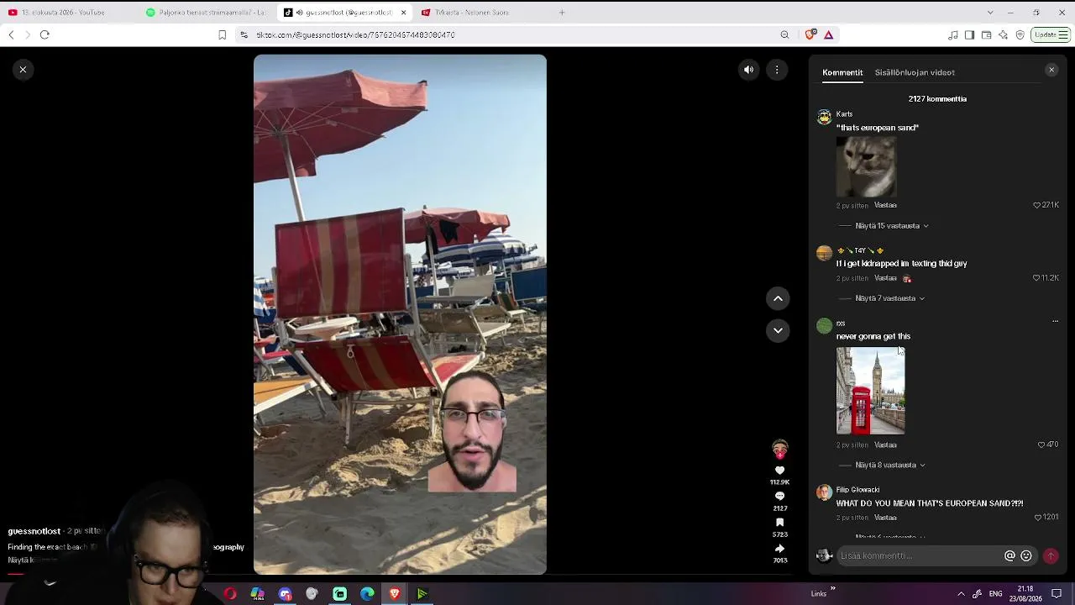Select the TikTok URL in address bar

coord(355,35)
